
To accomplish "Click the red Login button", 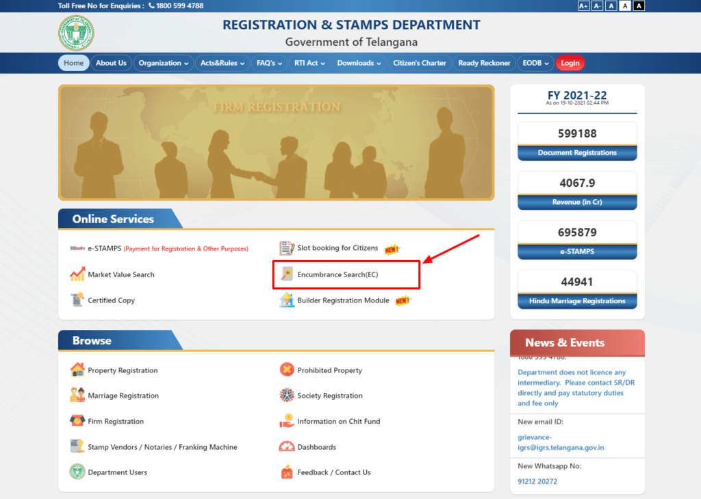I will click(570, 62).
